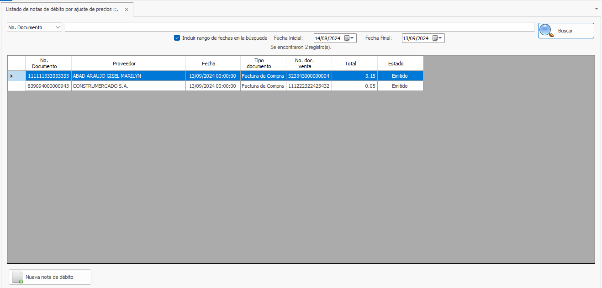Click the new document icon for debit note
The width and height of the screenshot is (602, 288).
17,277
